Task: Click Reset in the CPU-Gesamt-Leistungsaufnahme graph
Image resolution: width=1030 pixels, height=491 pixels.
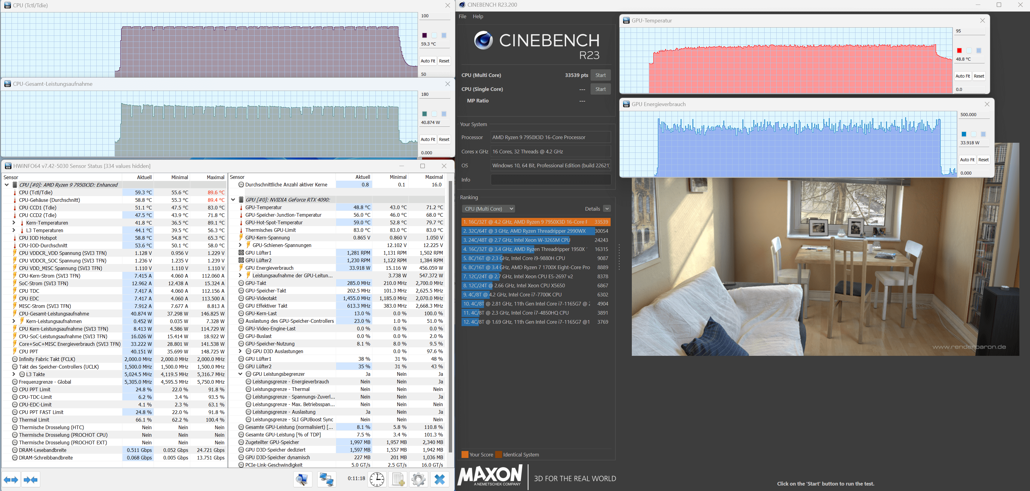Action: coord(444,139)
